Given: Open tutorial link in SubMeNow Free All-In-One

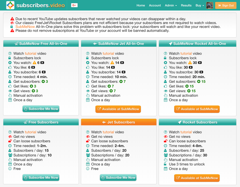Looking at the screenshot, I should click(x=31, y=53).
